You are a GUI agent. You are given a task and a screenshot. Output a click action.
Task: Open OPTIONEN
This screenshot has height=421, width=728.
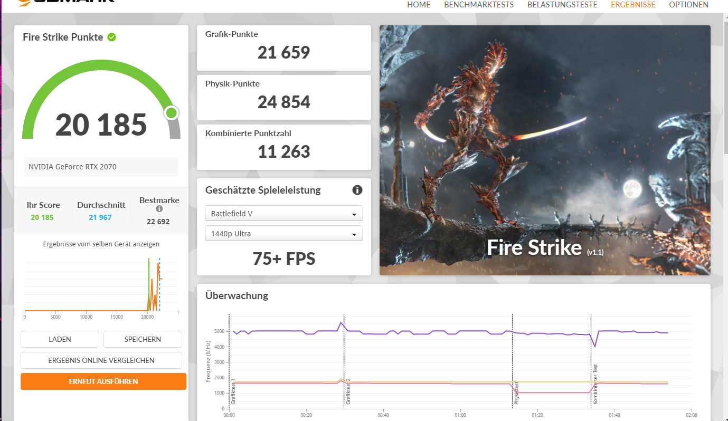688,4
